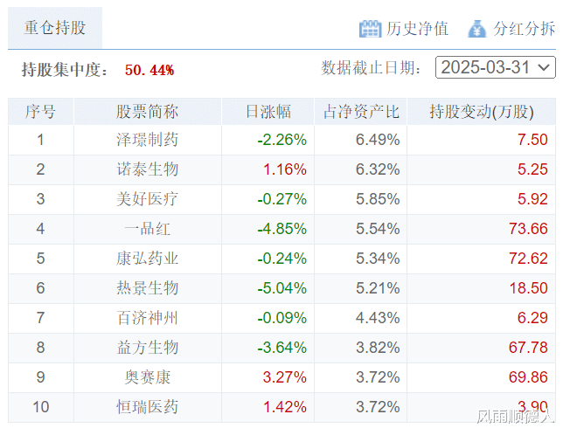Open stock 一品红
563x435 pixels.
[x=147, y=229]
